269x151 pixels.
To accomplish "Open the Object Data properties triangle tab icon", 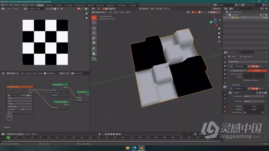I will pos(225,102).
